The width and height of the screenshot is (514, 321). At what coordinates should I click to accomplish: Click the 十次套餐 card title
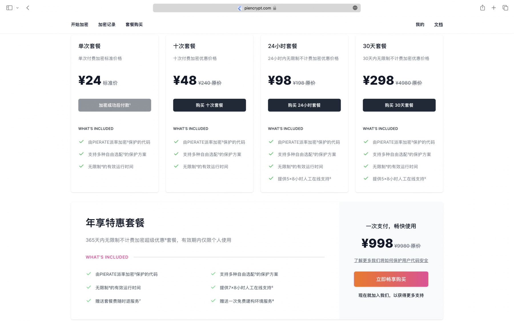(184, 46)
